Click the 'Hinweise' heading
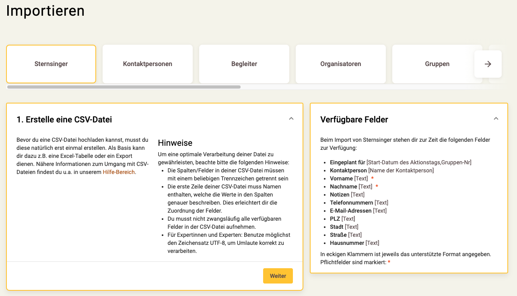 point(175,143)
